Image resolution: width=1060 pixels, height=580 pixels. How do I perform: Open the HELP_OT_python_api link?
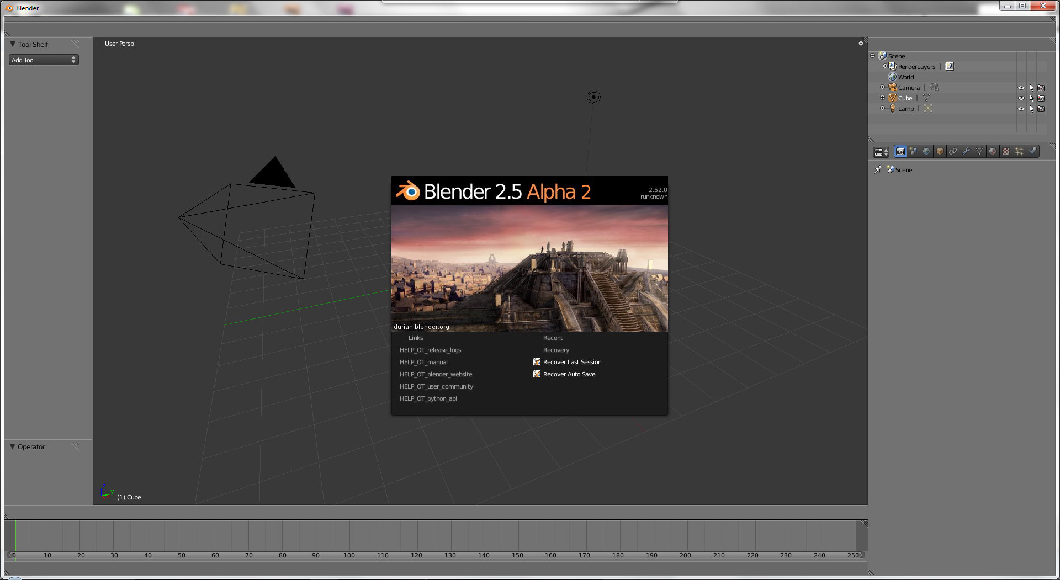click(428, 398)
